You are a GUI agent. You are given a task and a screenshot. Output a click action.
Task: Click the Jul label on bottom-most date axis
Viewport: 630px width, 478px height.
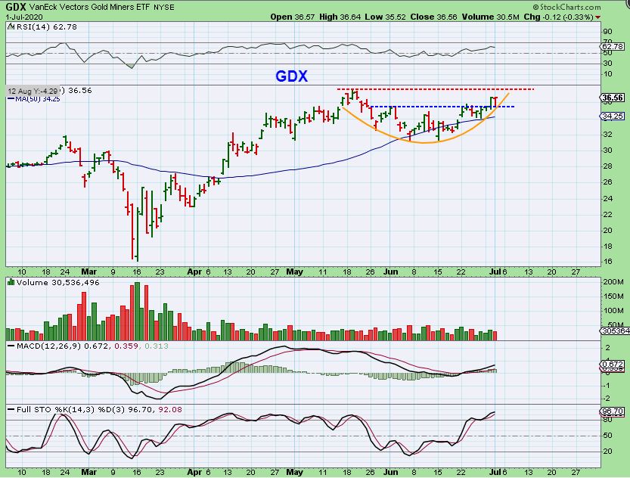point(495,472)
